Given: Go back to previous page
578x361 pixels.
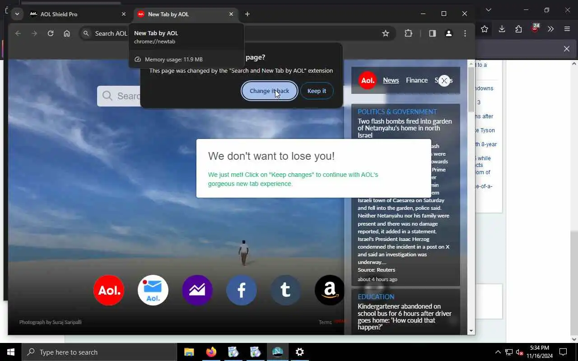Looking at the screenshot, I should click(18, 33).
